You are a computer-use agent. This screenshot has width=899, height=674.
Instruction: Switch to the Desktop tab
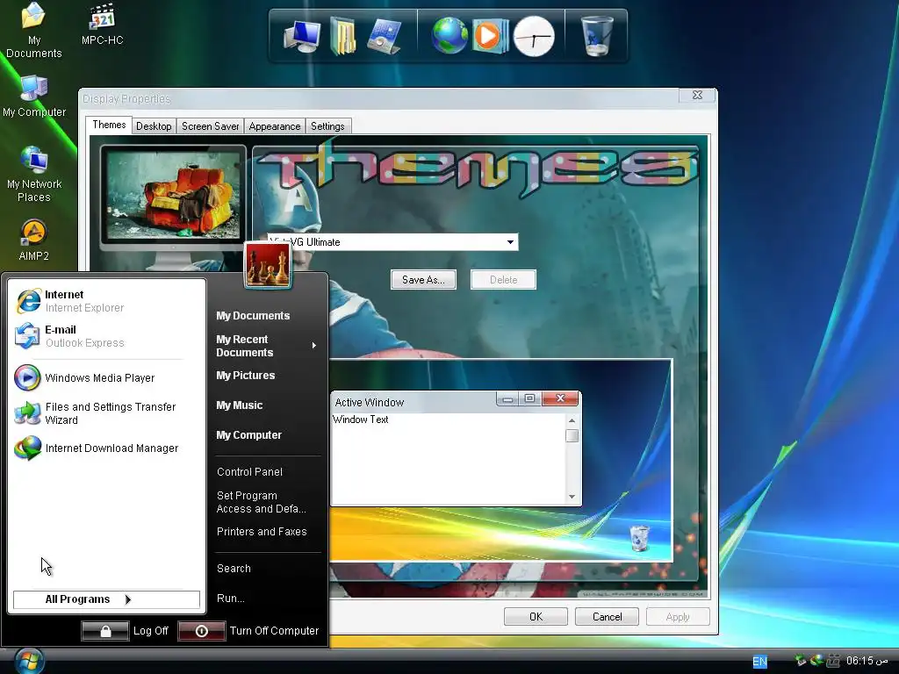(154, 126)
